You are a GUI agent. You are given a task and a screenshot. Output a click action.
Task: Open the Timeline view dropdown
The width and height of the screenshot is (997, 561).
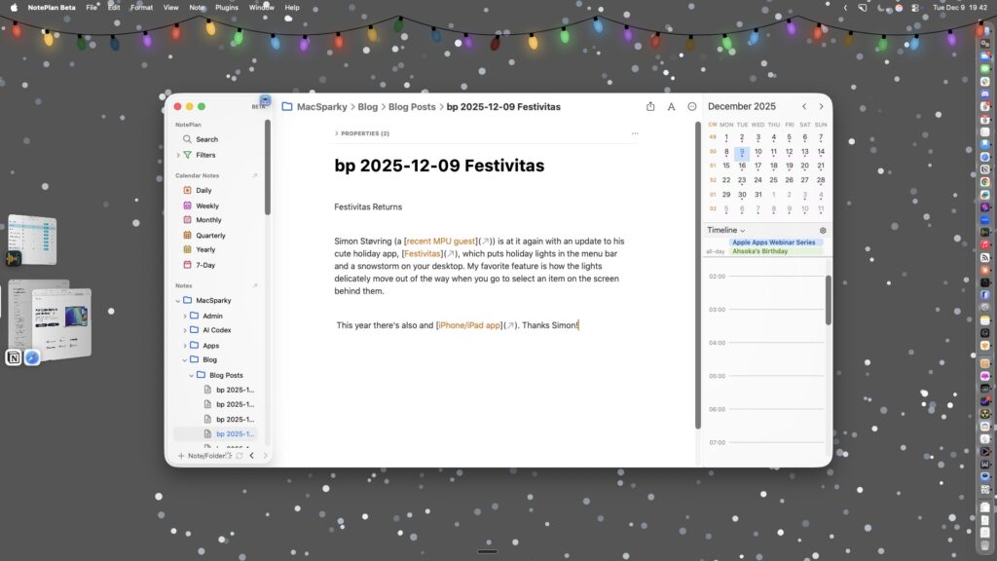point(726,231)
